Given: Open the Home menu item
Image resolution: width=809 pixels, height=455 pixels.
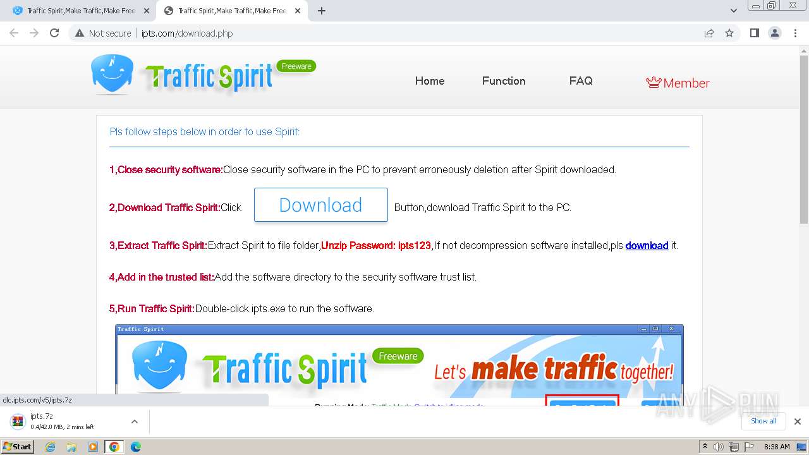Looking at the screenshot, I should point(430,81).
